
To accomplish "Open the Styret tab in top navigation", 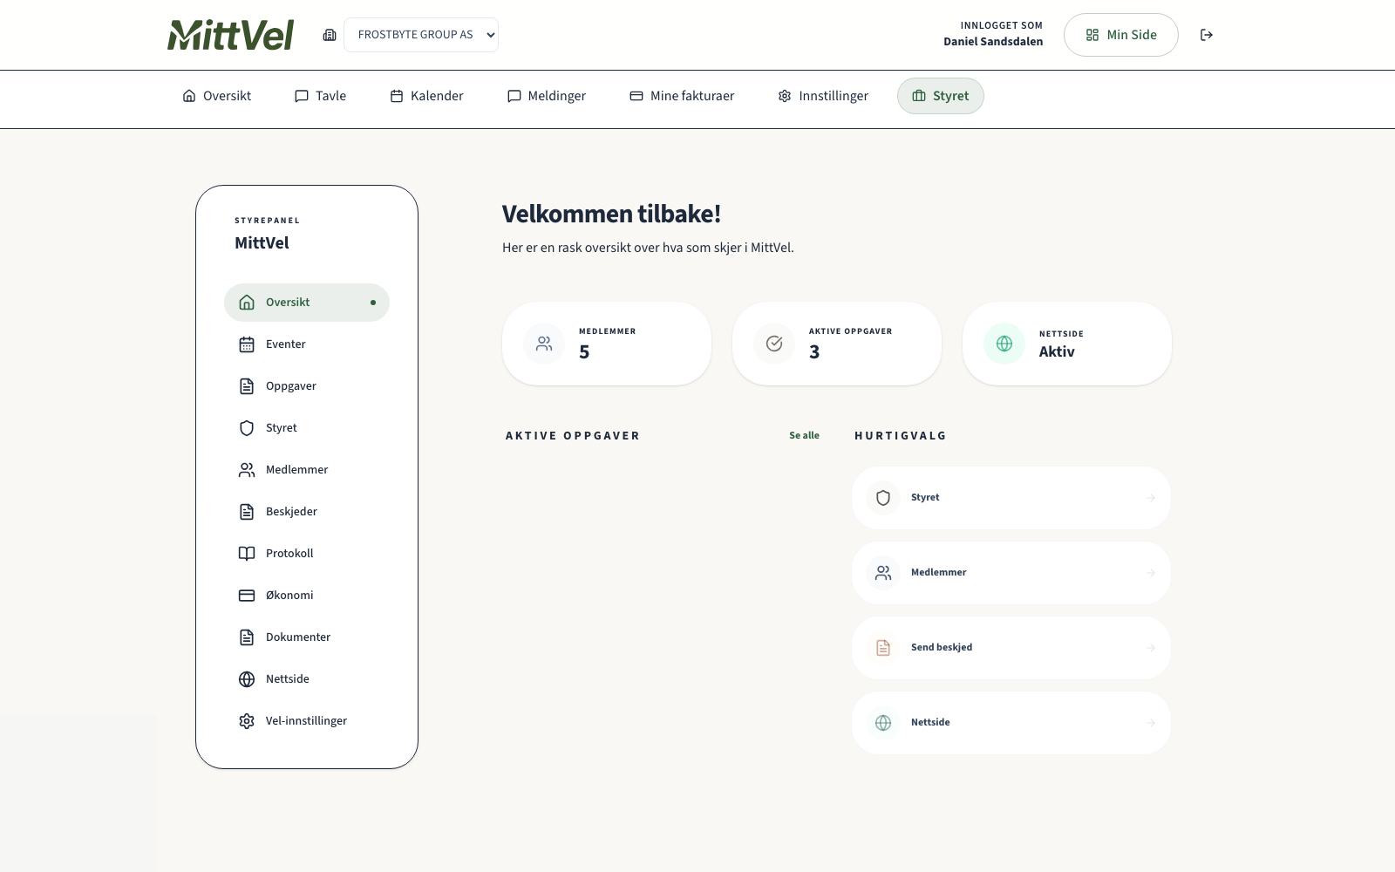I will click(x=940, y=96).
